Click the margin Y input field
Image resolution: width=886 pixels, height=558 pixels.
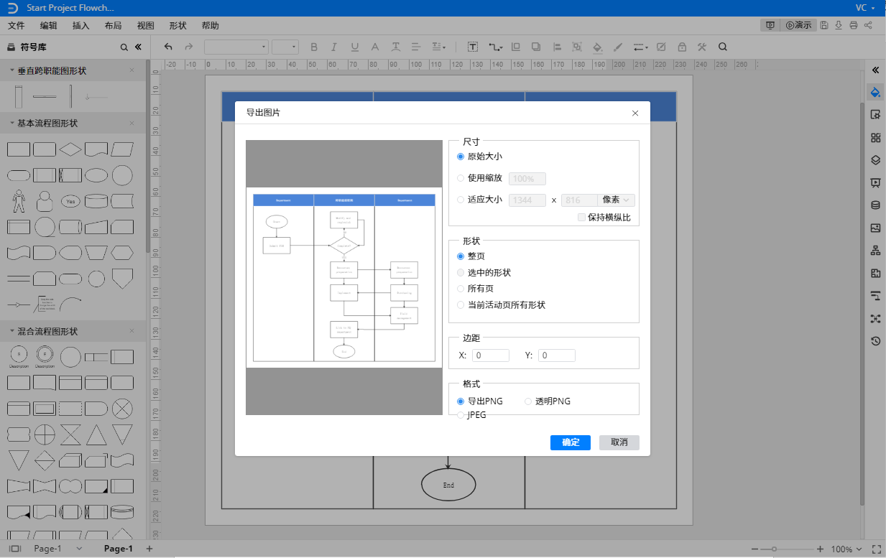point(557,355)
